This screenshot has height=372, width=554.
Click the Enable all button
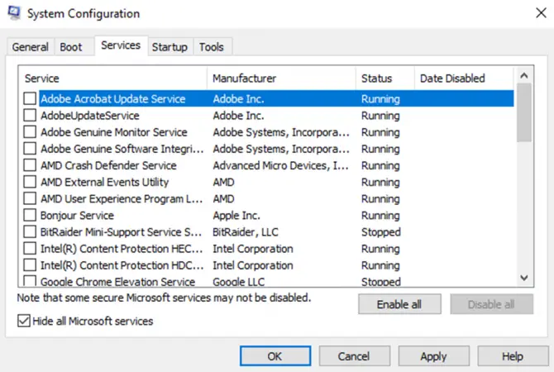[x=399, y=304]
